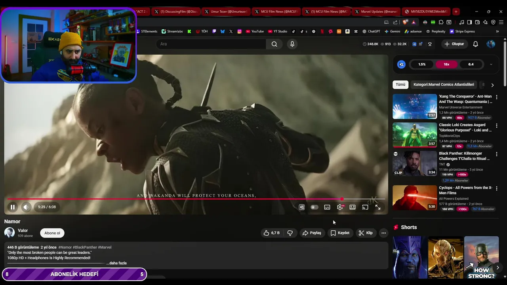Pause the video with the pause button
This screenshot has height=285, width=507.
point(13,207)
